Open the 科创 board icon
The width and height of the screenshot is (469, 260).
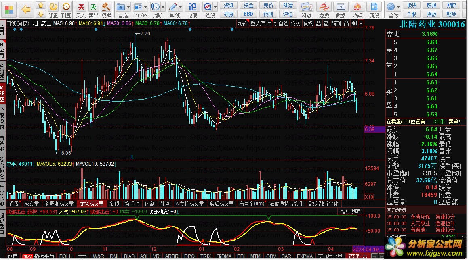[x=307, y=7]
